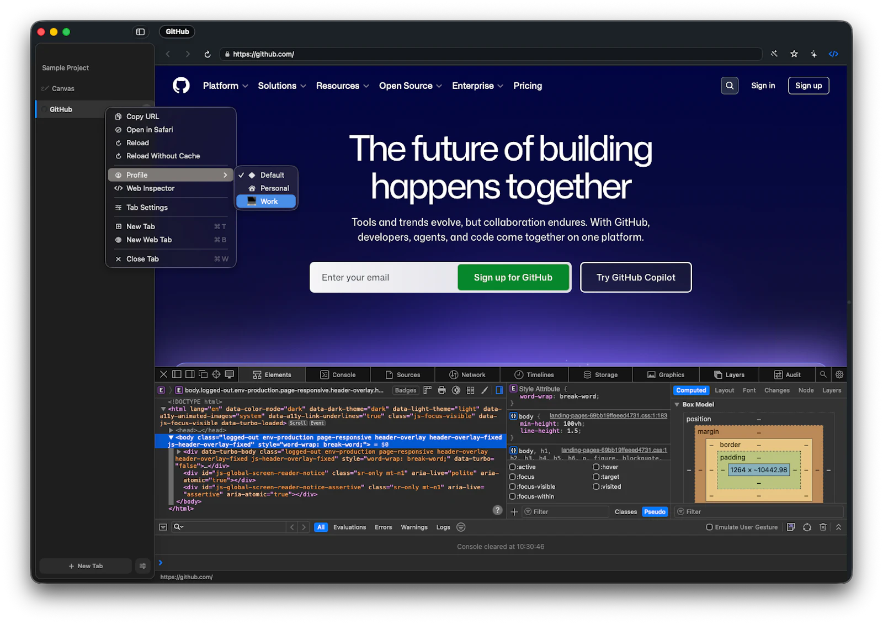The image size is (883, 624).
Task: Enable the :active pseudo-class checkbox
Action: tap(512, 467)
